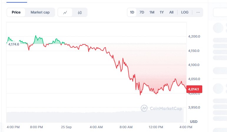
Task: Show All time price history
Action: pyautogui.click(x=171, y=12)
